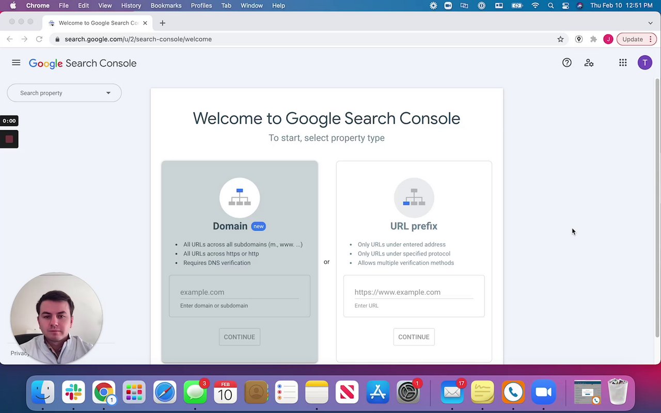
Task: Open the File menu
Action: click(x=64, y=6)
